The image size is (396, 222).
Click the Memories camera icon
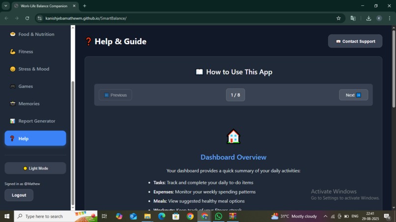click(13, 103)
